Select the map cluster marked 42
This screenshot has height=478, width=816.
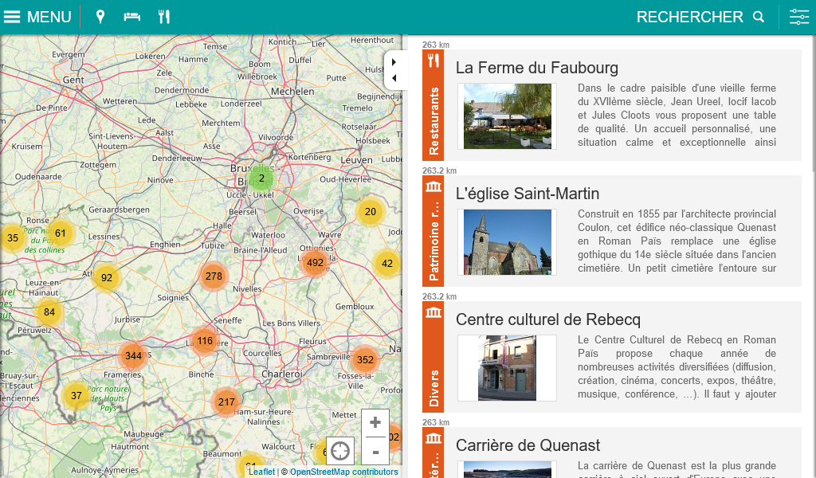[387, 263]
